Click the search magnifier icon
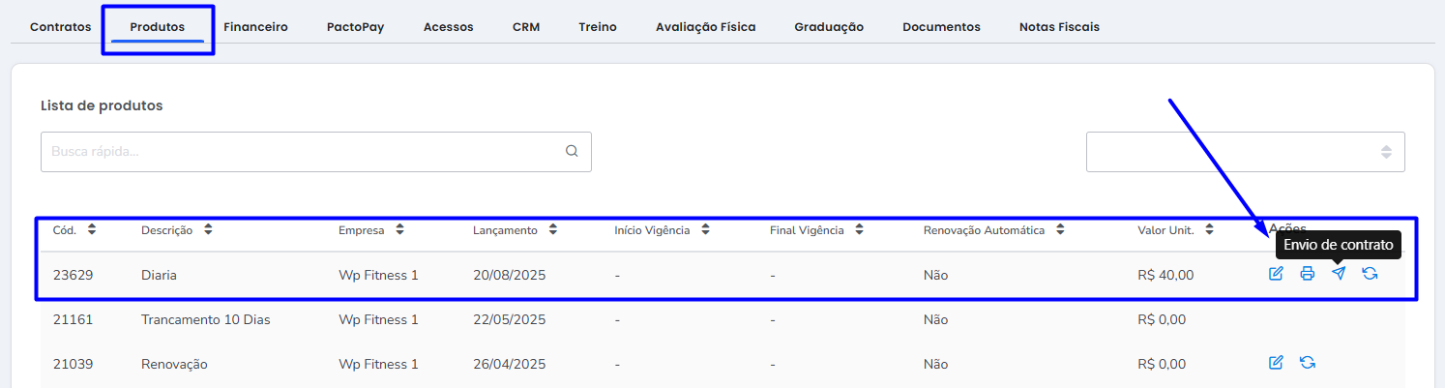Screen dimensions: 1445x388 click(x=572, y=151)
